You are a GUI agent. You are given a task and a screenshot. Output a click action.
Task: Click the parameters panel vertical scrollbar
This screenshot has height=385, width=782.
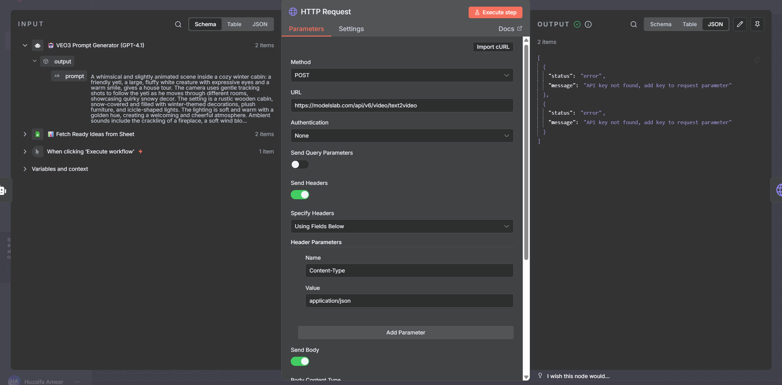[x=526, y=152]
